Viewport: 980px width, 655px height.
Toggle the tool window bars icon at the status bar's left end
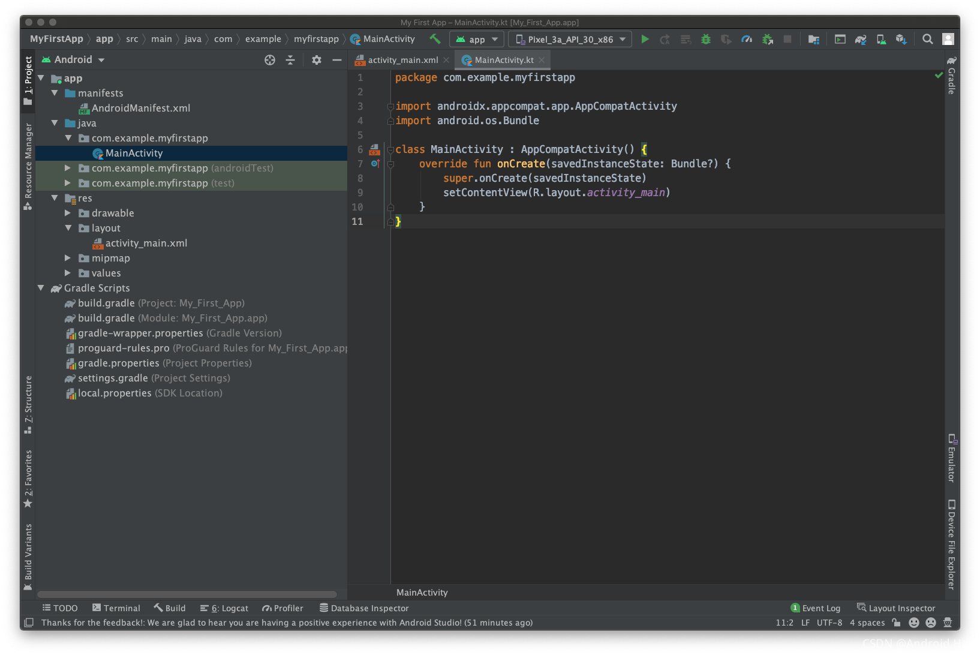[28, 623]
